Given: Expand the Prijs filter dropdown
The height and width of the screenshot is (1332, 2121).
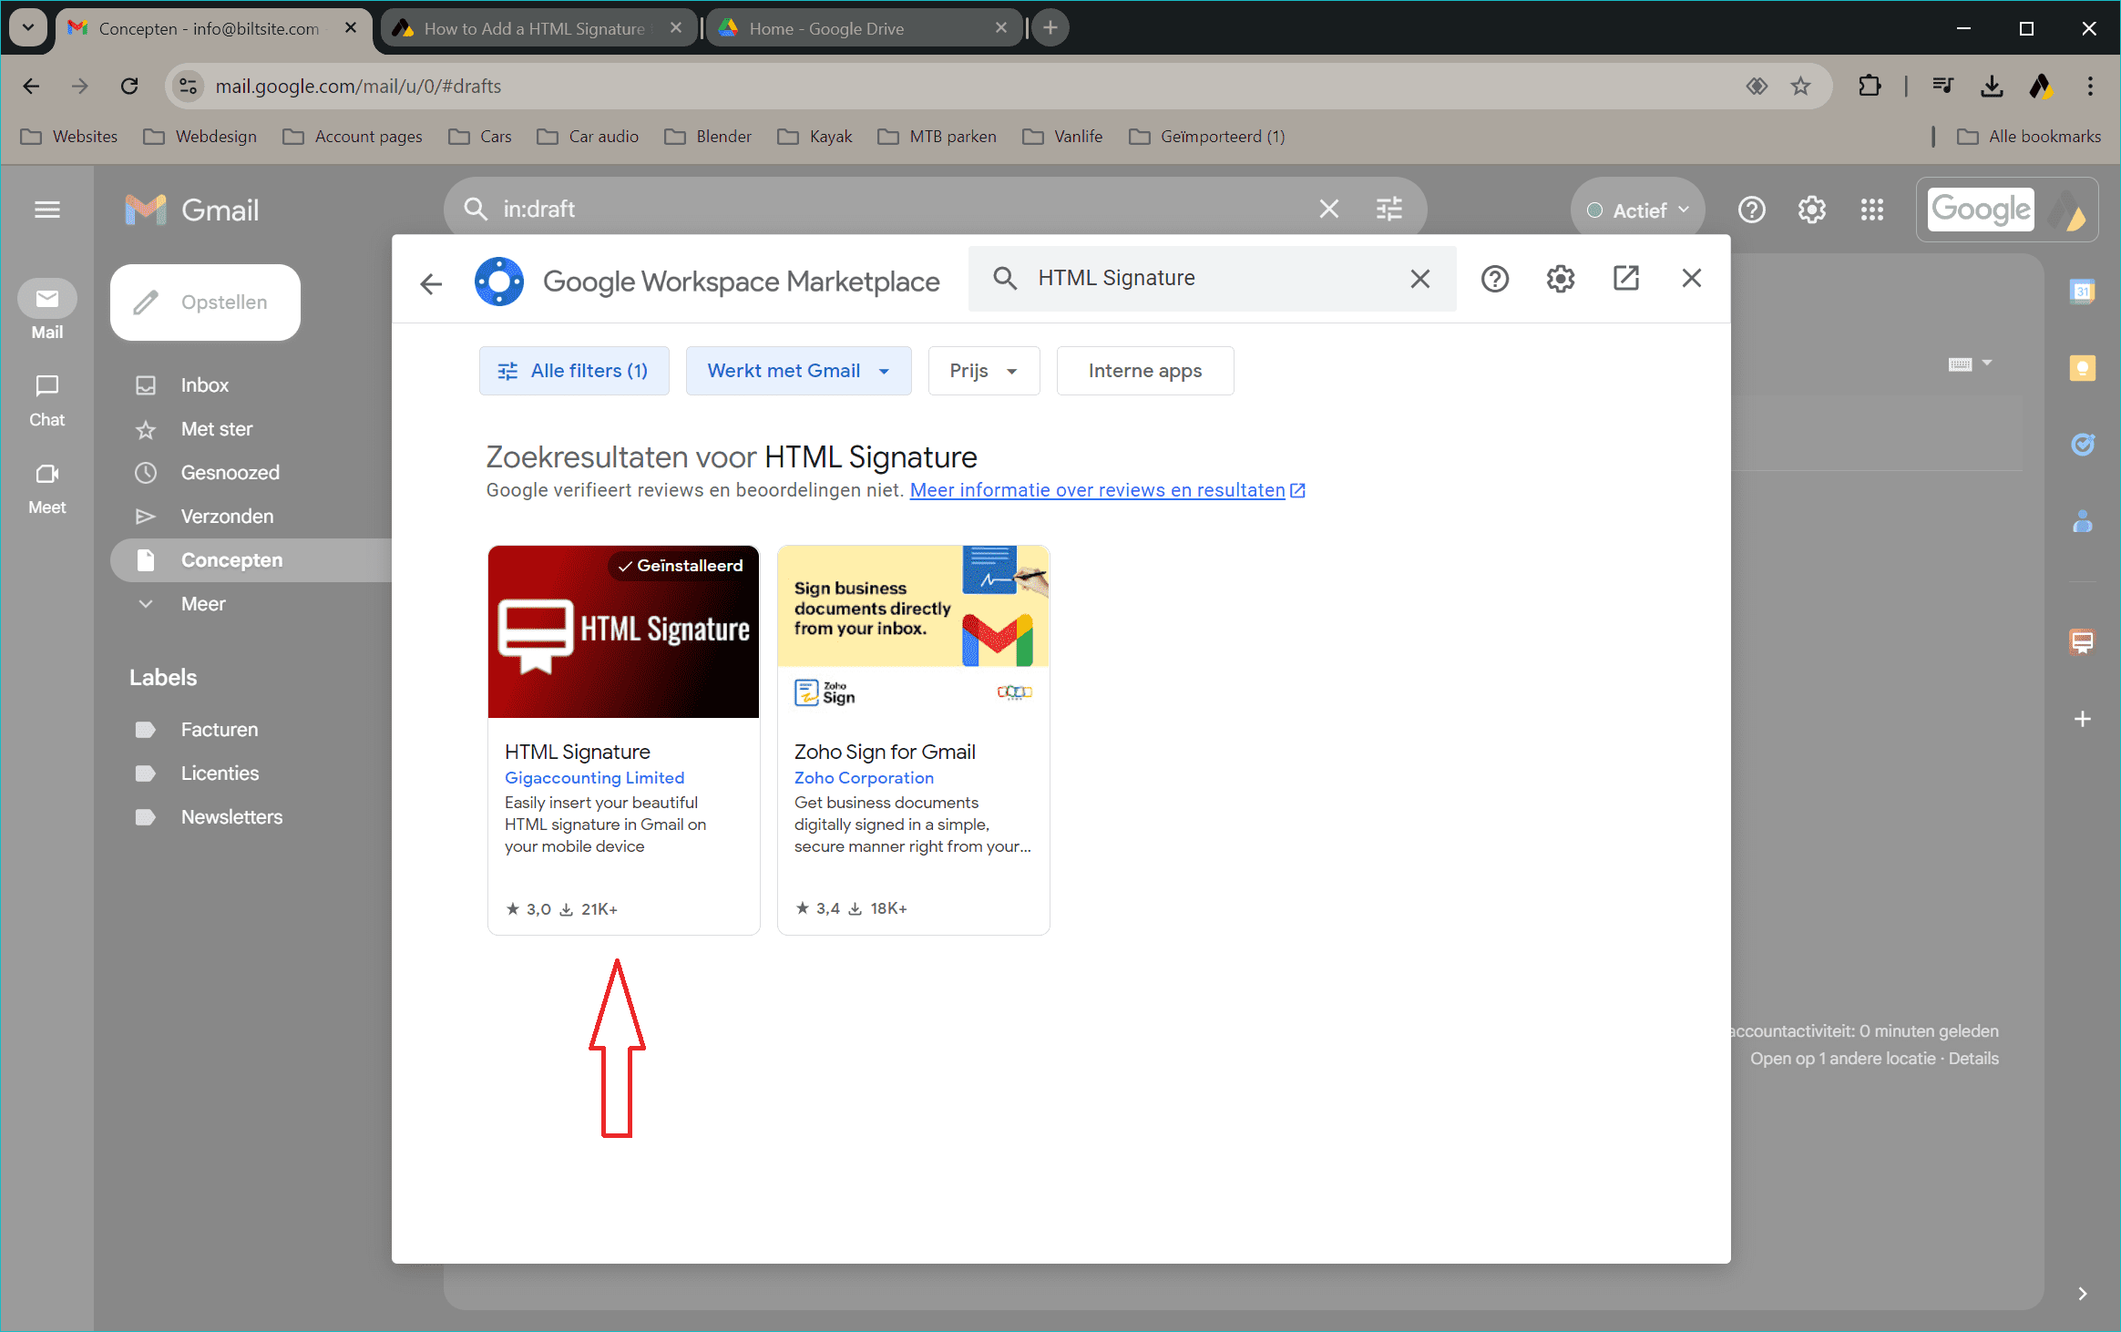Looking at the screenshot, I should (x=984, y=371).
